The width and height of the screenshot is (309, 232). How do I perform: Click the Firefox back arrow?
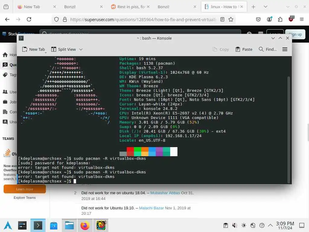click(7, 19)
